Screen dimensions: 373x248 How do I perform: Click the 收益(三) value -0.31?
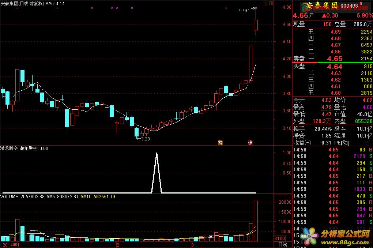326,143
